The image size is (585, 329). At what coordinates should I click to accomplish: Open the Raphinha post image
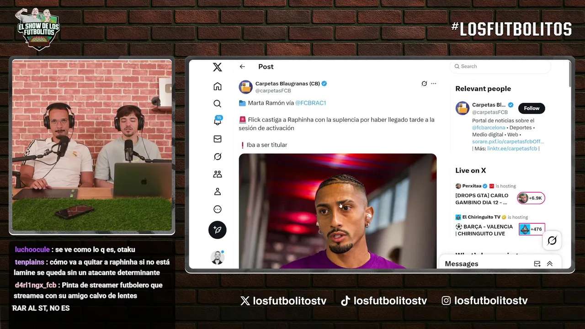(x=338, y=211)
